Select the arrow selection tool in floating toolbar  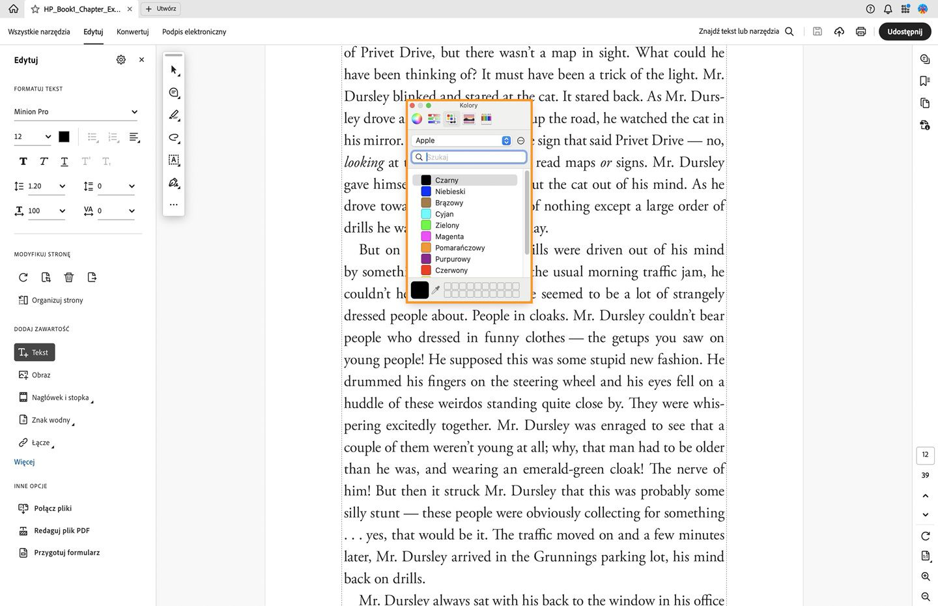[x=174, y=70]
